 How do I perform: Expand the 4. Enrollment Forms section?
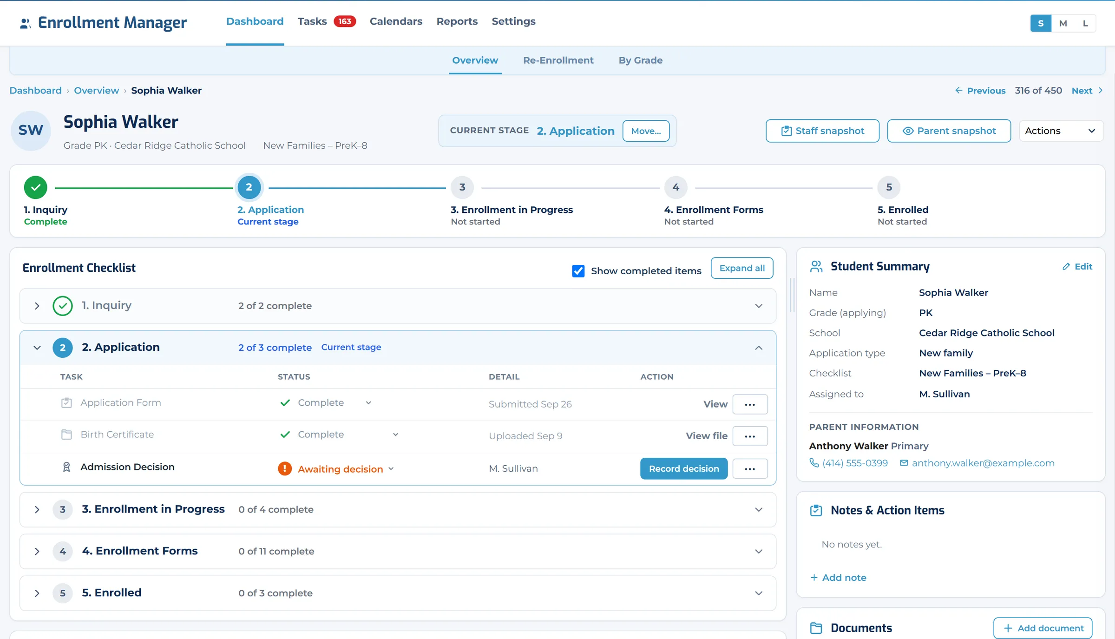point(37,552)
